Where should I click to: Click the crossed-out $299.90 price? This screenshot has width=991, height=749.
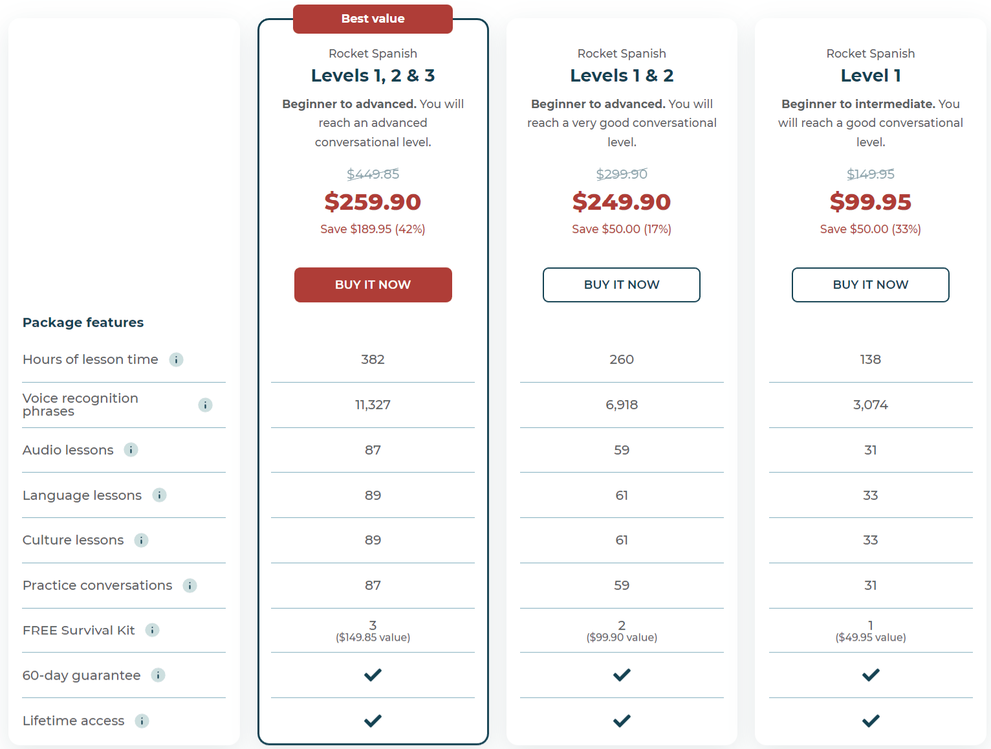[621, 173]
